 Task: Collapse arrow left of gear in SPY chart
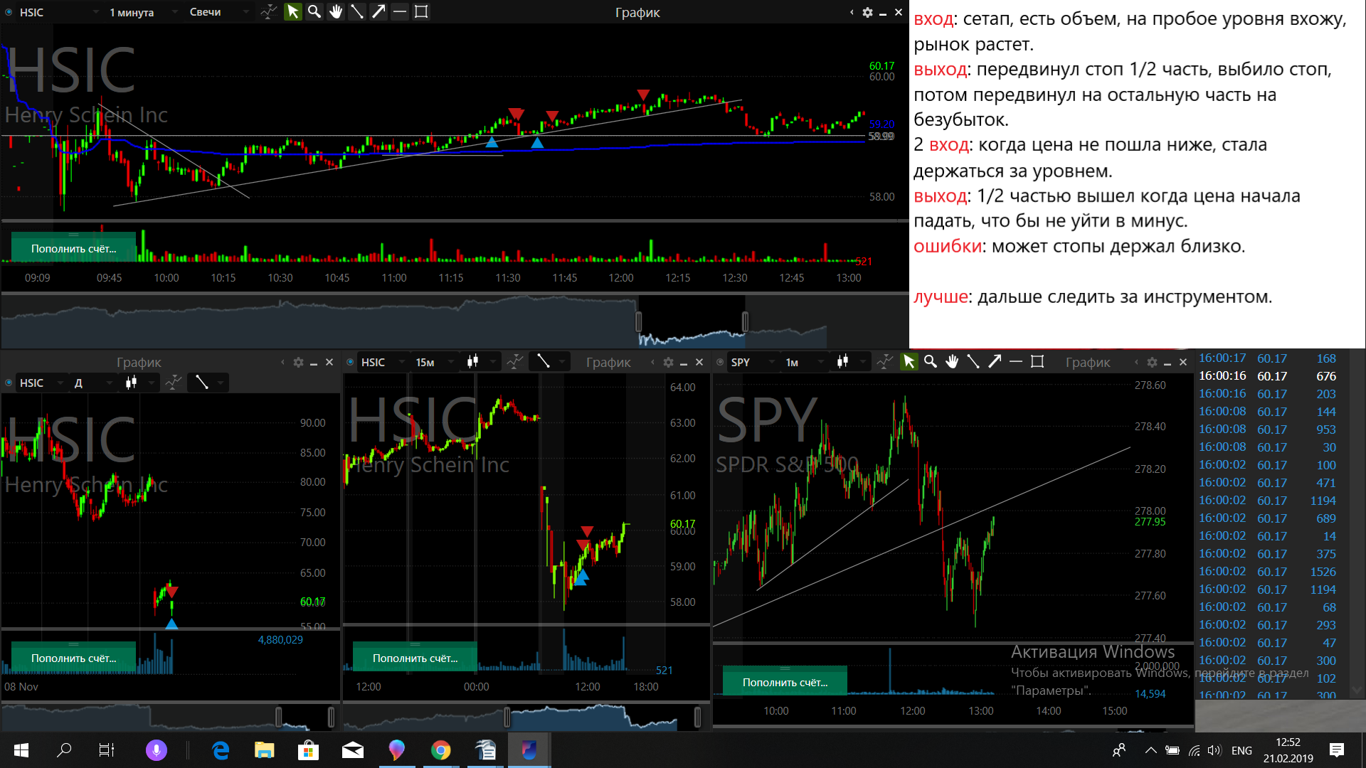click(1136, 363)
